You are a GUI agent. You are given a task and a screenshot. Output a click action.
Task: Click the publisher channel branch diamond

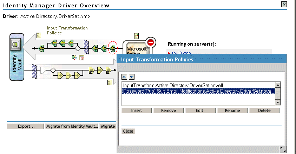pos(77,48)
